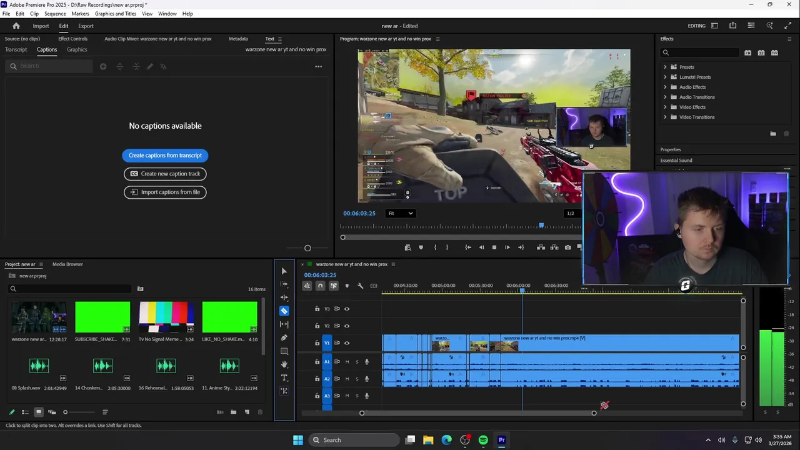Step back one frame

click(481, 247)
